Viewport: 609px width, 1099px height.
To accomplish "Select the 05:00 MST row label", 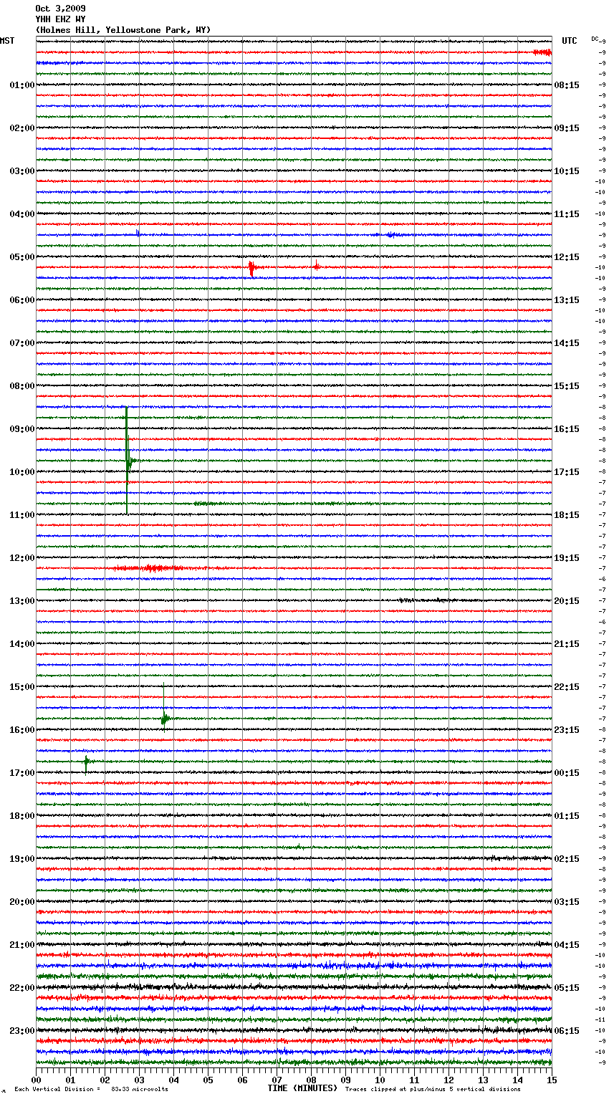I will [22, 257].
